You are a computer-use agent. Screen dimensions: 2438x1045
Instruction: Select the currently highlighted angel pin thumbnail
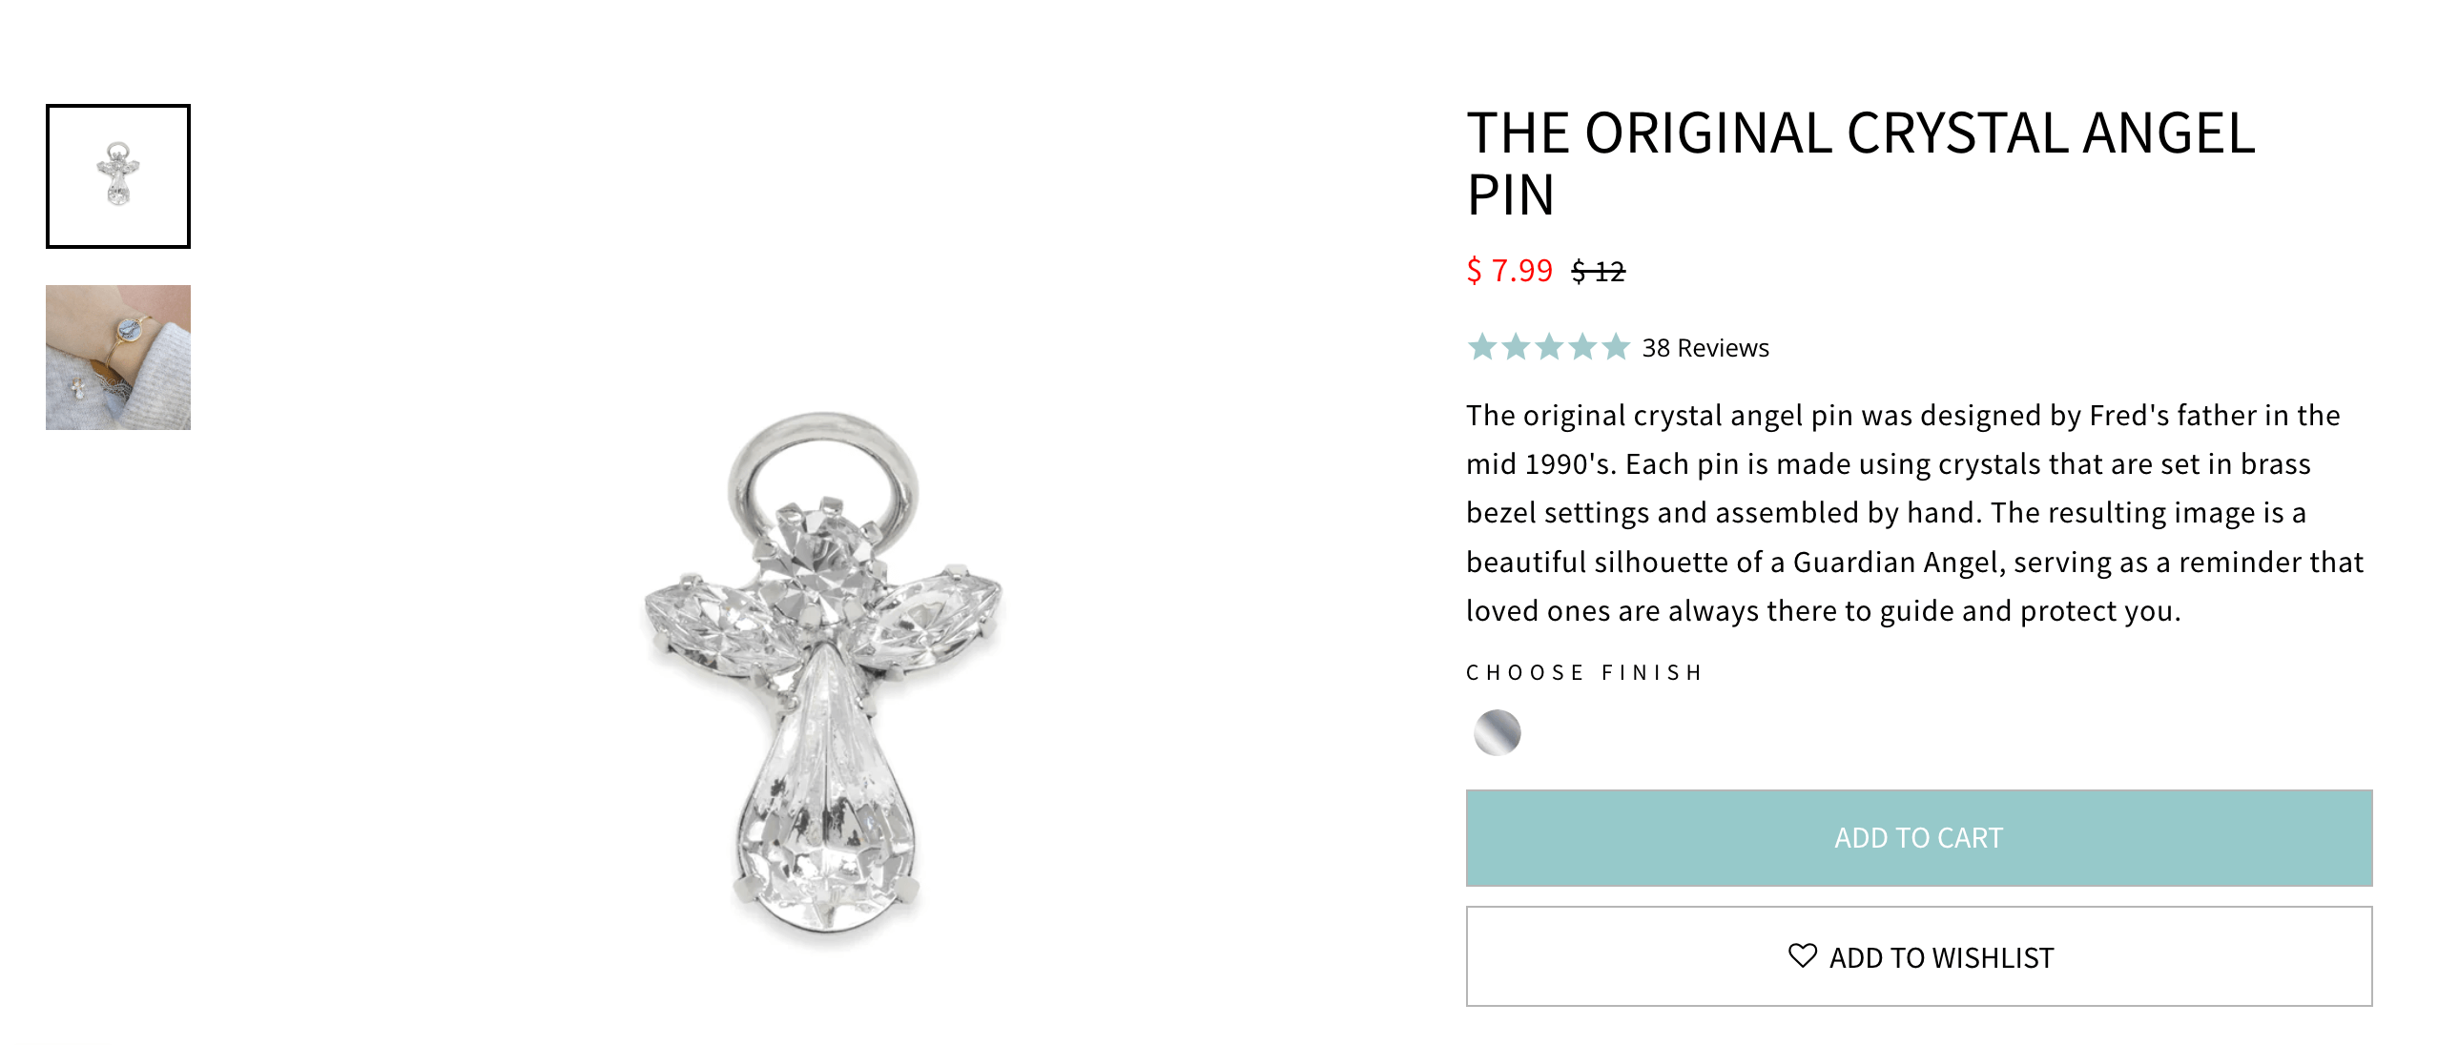click(117, 174)
